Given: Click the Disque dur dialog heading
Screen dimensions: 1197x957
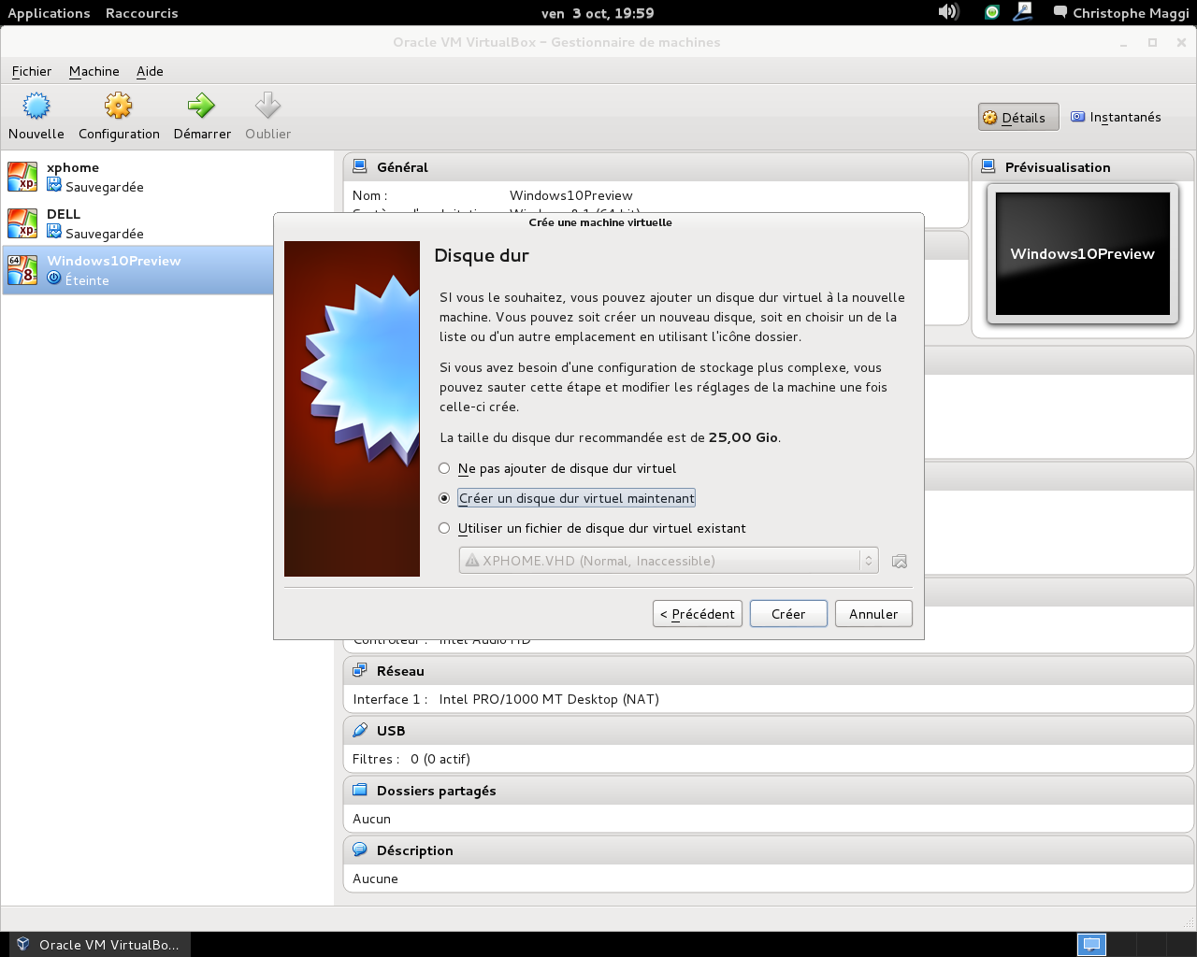Looking at the screenshot, I should click(482, 255).
